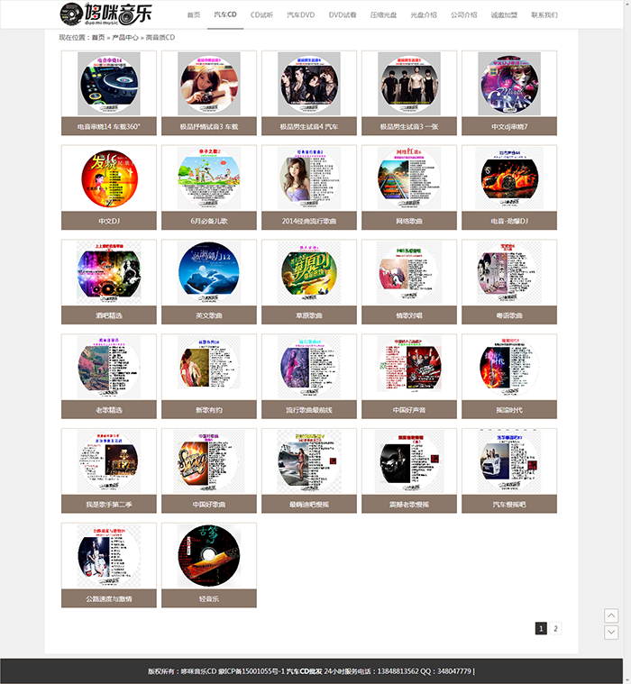631x684 pixels.
Task: Open the 汽车CD menu tab
Action: click(x=225, y=14)
